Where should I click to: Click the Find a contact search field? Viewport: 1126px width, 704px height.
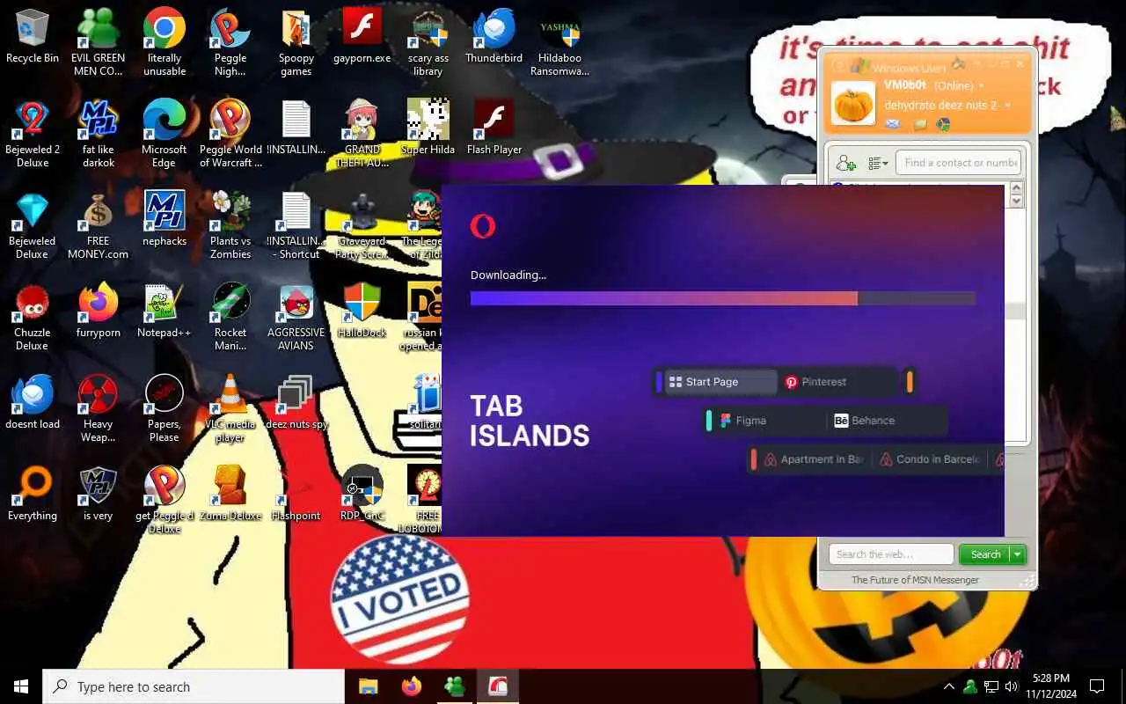pyautogui.click(x=958, y=162)
